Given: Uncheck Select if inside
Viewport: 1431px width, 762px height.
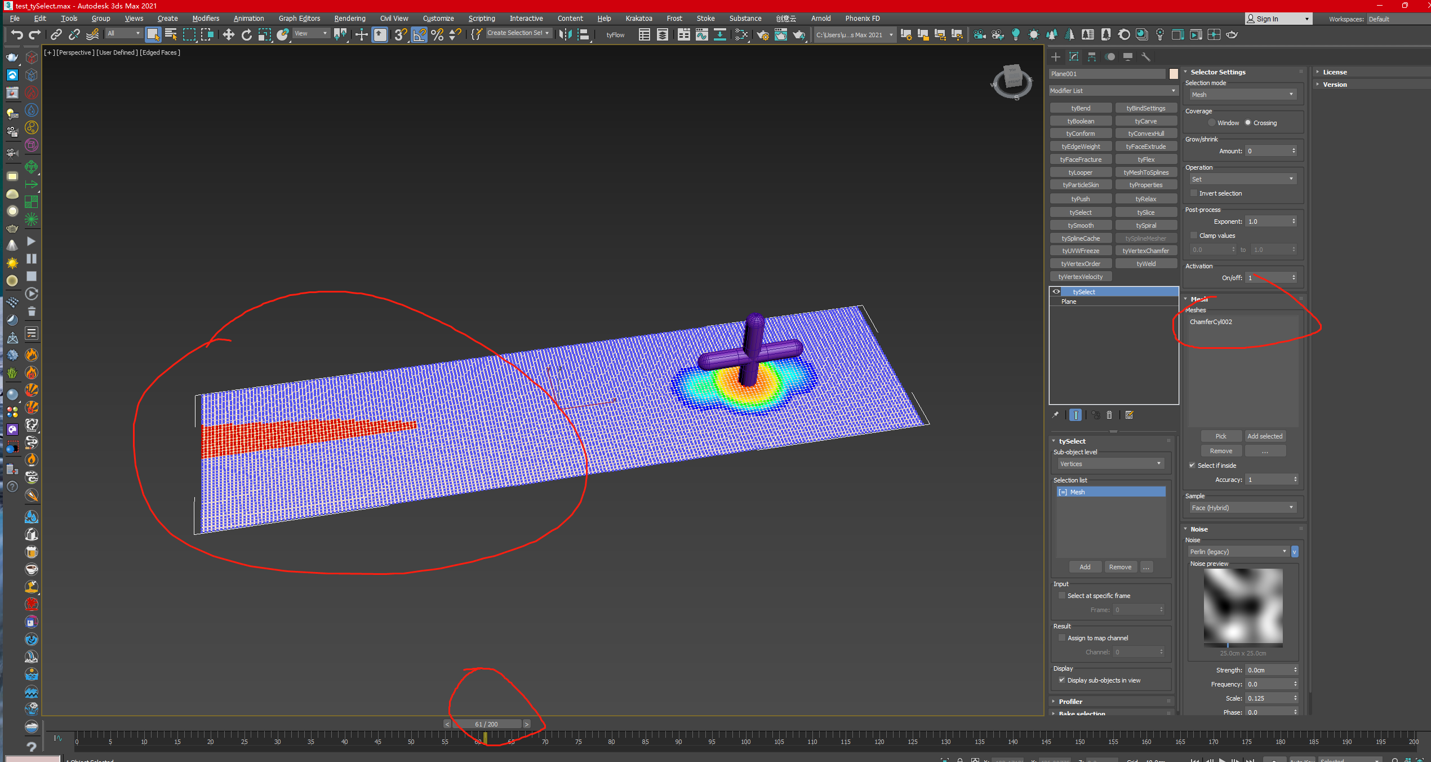Looking at the screenshot, I should (1192, 466).
